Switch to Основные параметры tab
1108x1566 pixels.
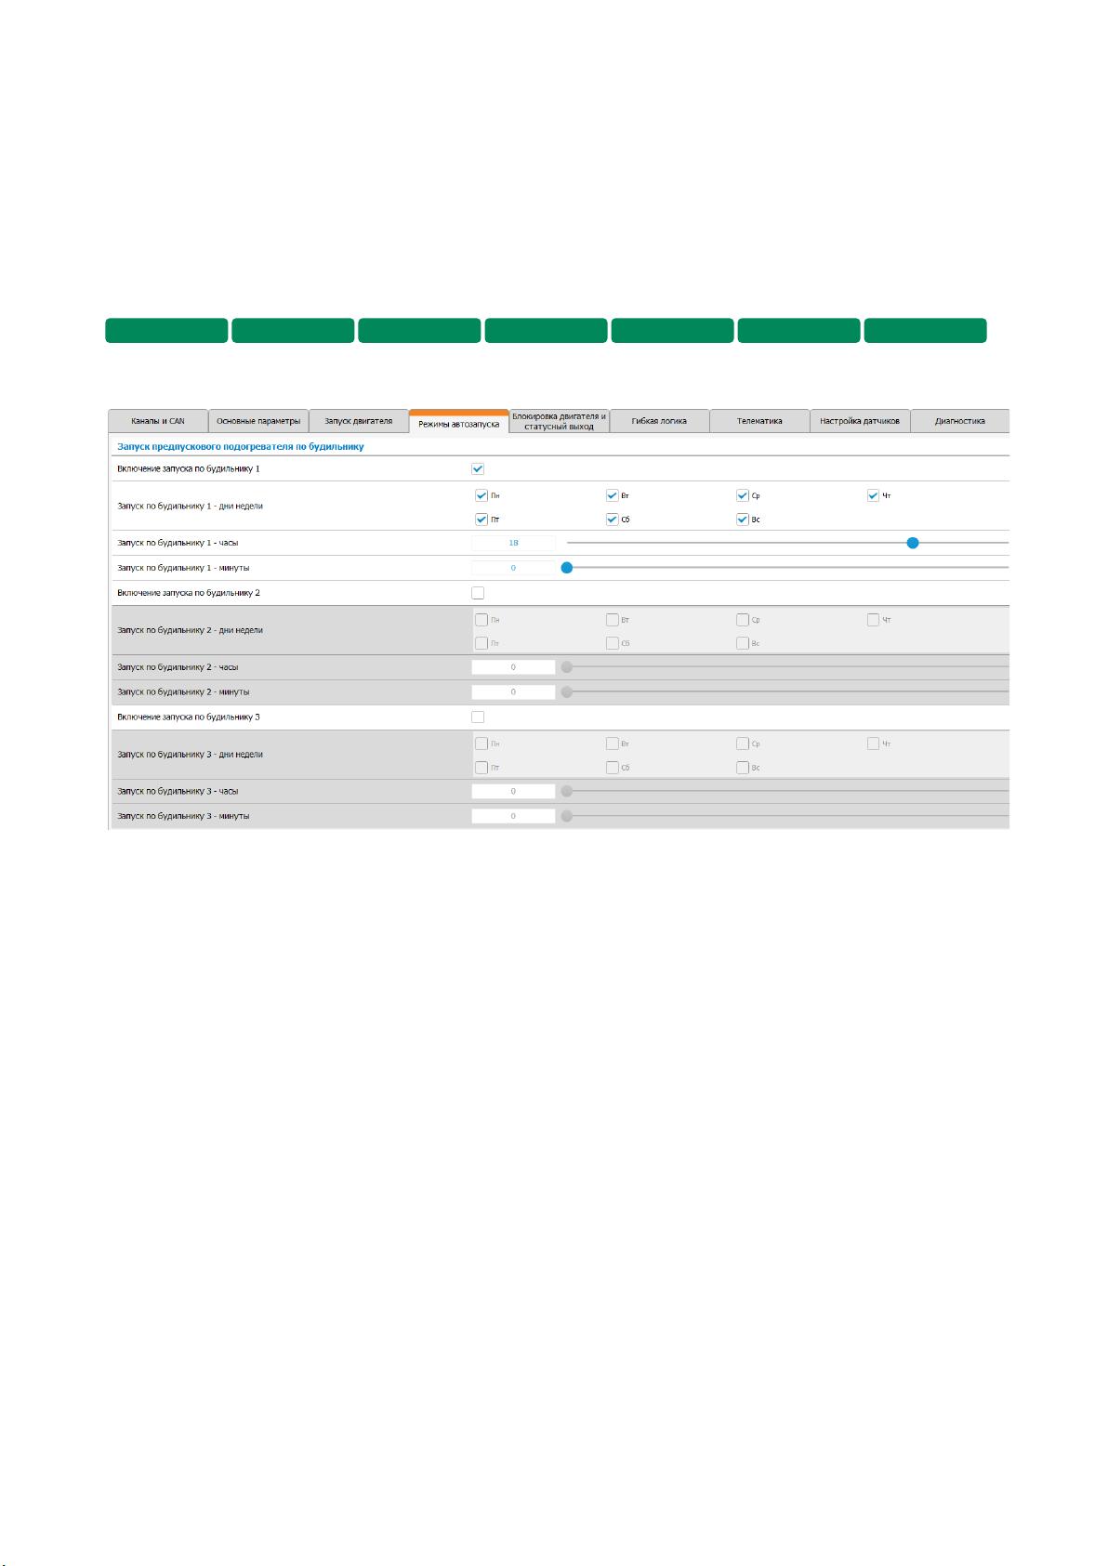coord(258,421)
